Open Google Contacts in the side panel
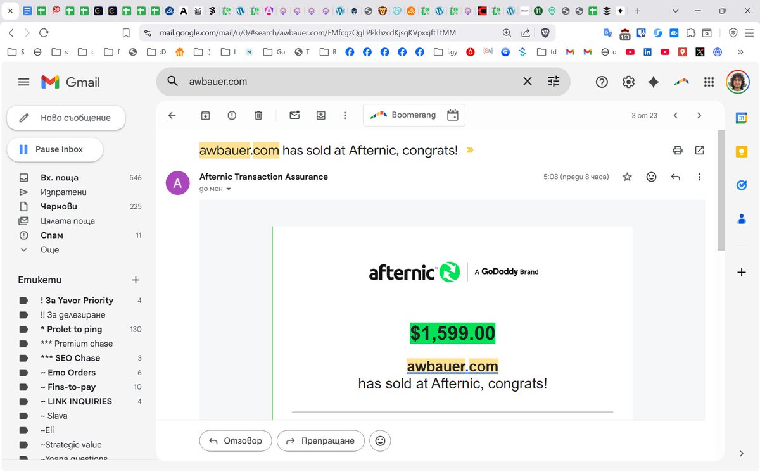Image resolution: width=760 pixels, height=472 pixels. point(742,219)
